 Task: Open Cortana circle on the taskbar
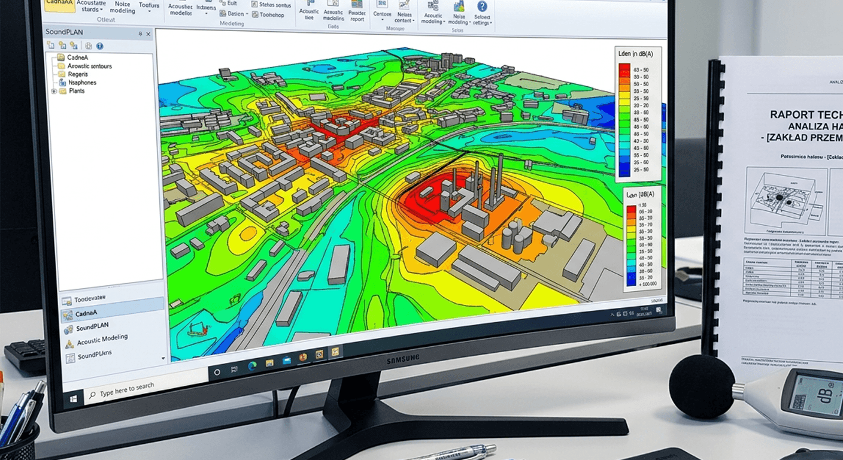(217, 372)
